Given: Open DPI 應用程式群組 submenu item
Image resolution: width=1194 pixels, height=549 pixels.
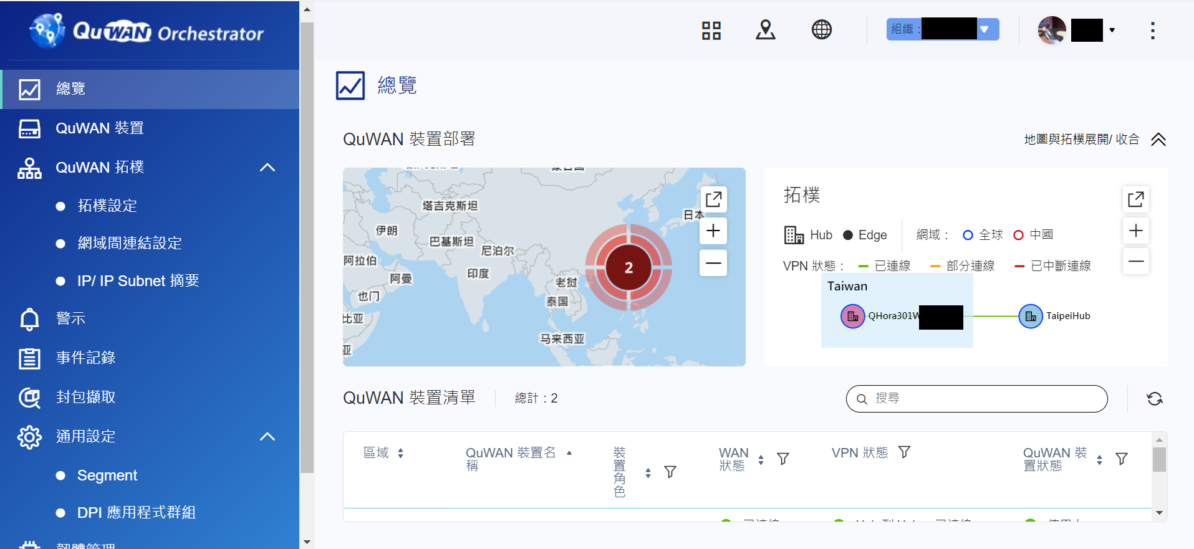Looking at the screenshot, I should pos(136,513).
